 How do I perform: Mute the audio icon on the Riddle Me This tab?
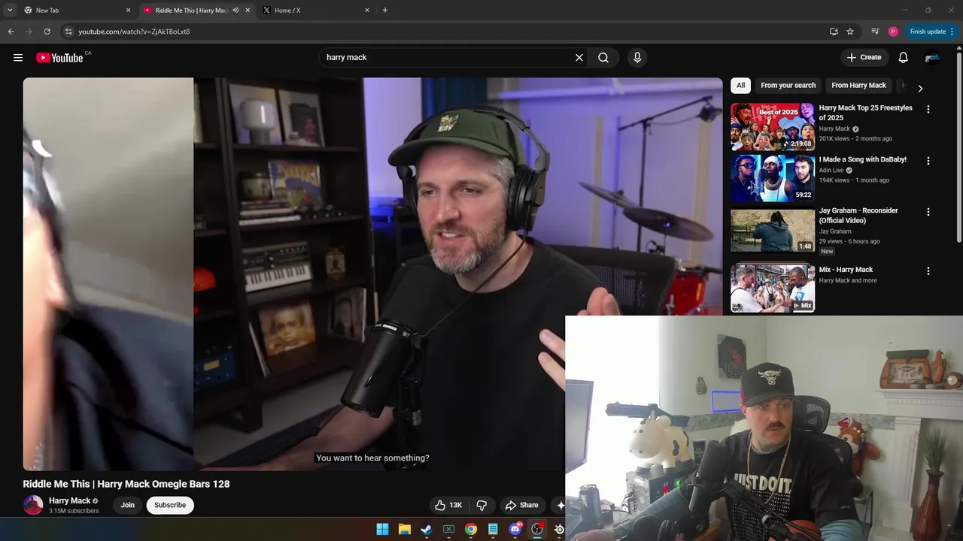point(235,11)
